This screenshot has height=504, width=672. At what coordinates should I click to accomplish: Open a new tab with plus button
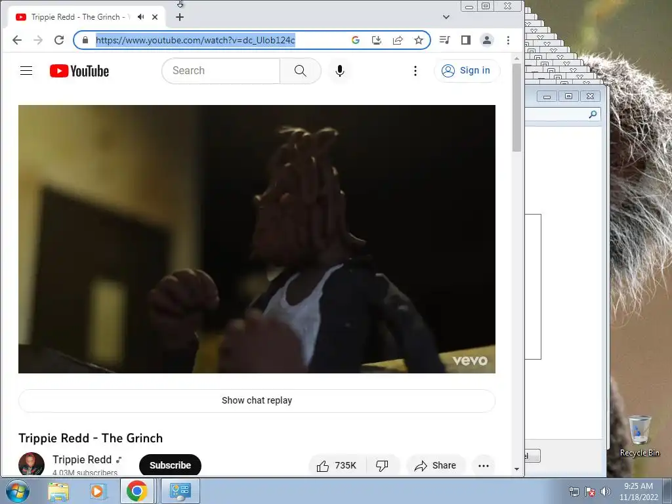click(180, 17)
